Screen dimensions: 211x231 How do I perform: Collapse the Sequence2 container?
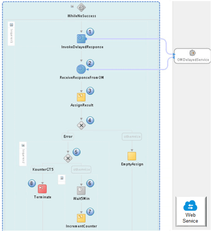[23, 145]
